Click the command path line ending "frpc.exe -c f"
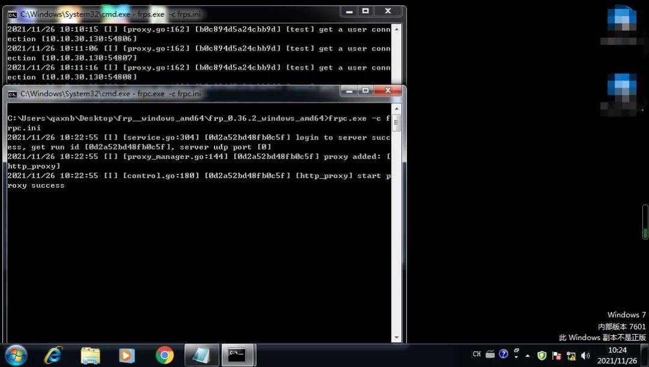649x367 pixels. pyautogui.click(x=199, y=119)
